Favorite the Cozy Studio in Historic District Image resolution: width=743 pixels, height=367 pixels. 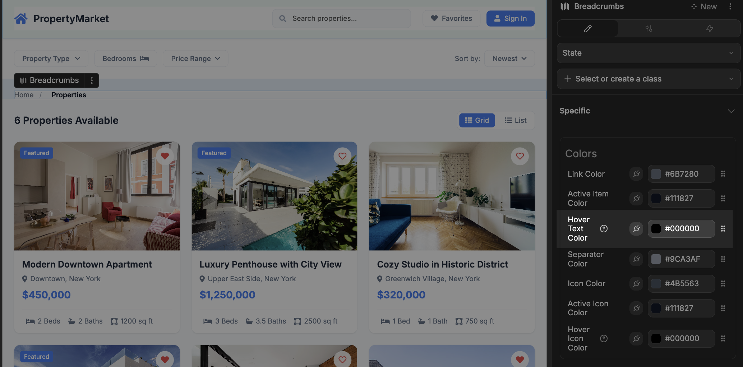tap(520, 156)
